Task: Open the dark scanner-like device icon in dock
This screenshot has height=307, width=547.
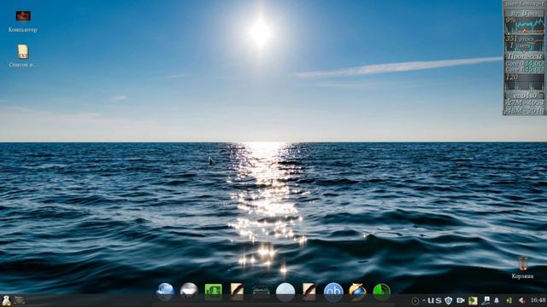Action: 261,292
